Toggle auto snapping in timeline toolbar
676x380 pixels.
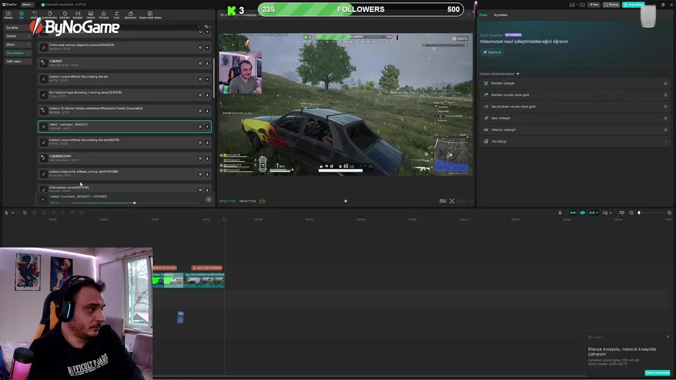(583, 213)
